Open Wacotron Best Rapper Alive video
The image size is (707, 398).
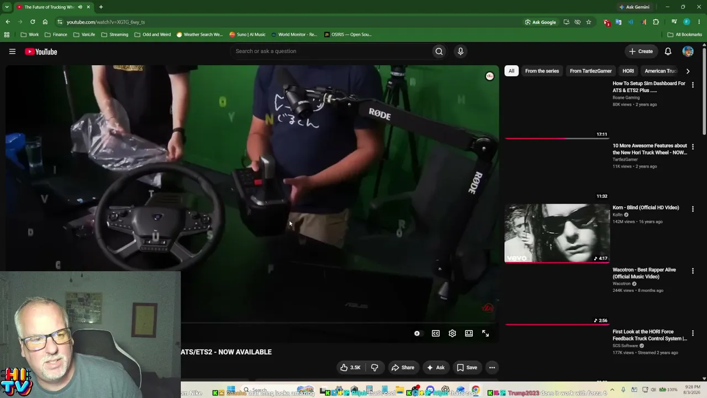click(x=644, y=273)
